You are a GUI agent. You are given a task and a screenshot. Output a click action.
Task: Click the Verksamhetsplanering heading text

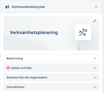click(34, 32)
